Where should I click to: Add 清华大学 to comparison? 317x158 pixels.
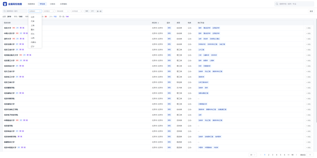(x=308, y=39)
